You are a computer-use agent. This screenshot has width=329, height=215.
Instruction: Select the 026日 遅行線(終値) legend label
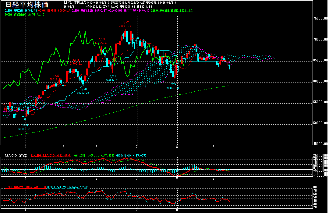[x=172, y=10]
